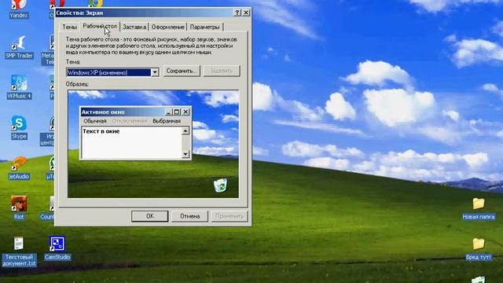Go to the Параметры tab
Viewport: 503px width, 283px height.
(x=204, y=28)
